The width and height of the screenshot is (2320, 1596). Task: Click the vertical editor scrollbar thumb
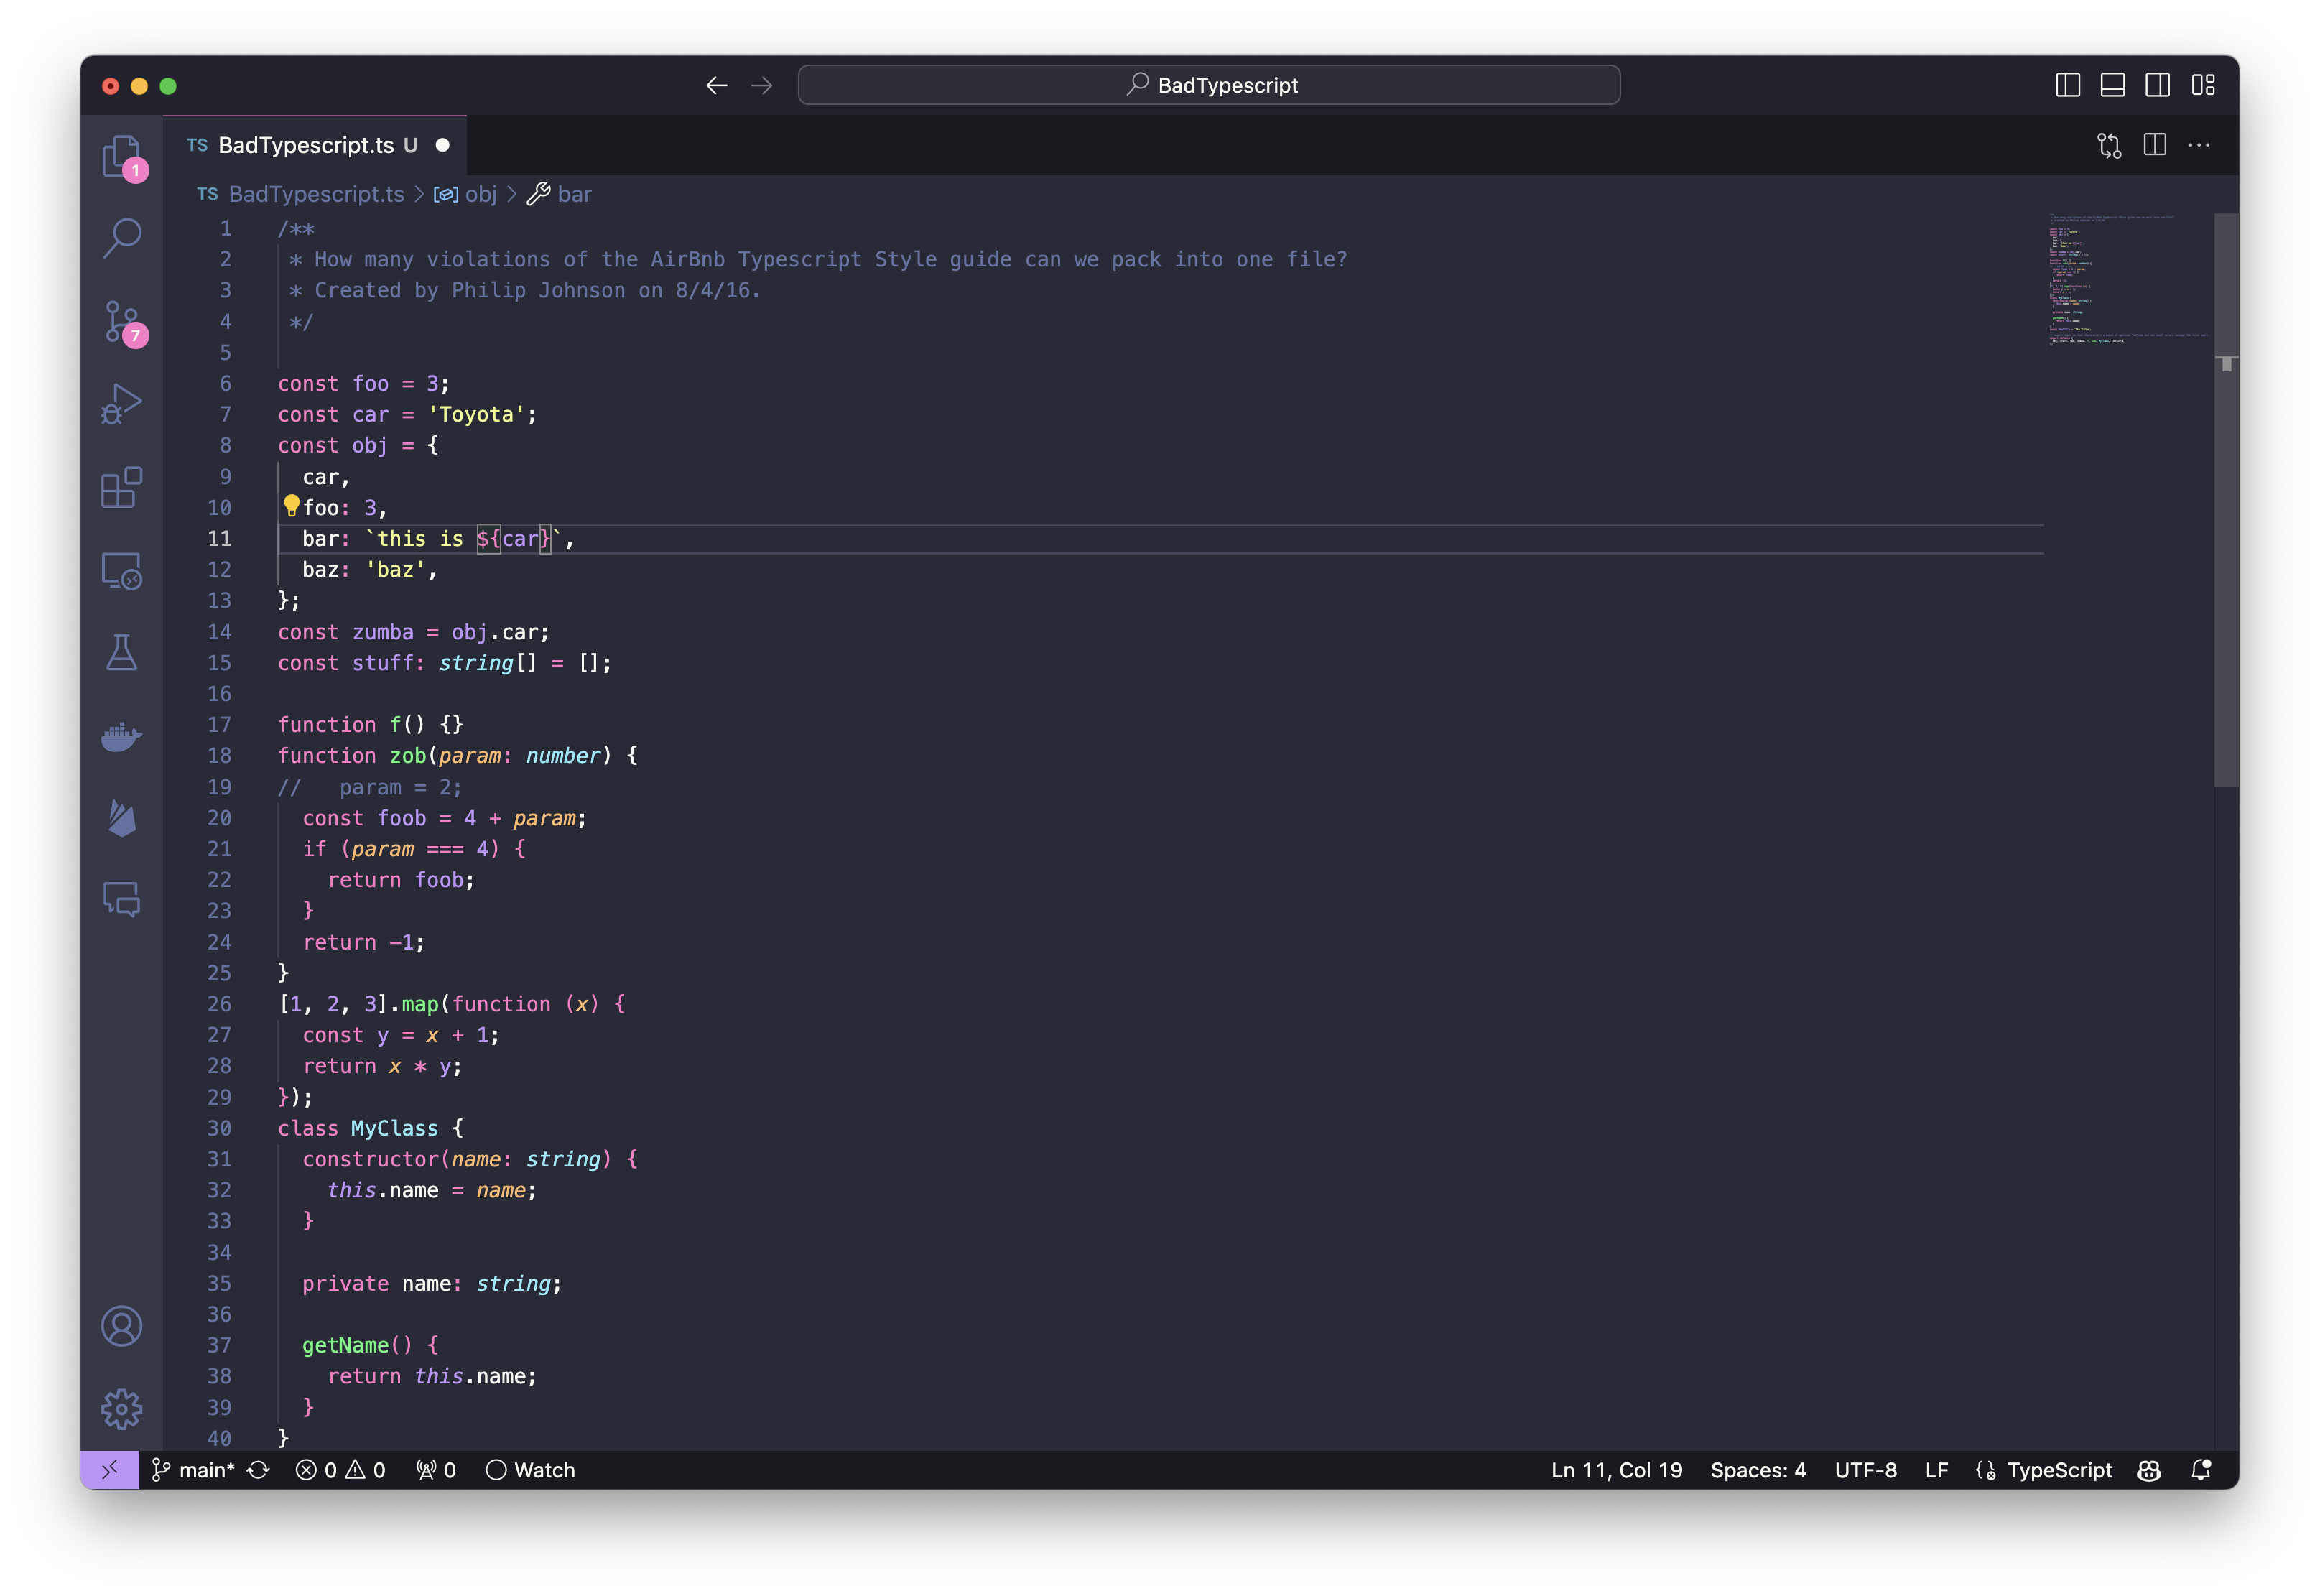pyautogui.click(x=2226, y=500)
